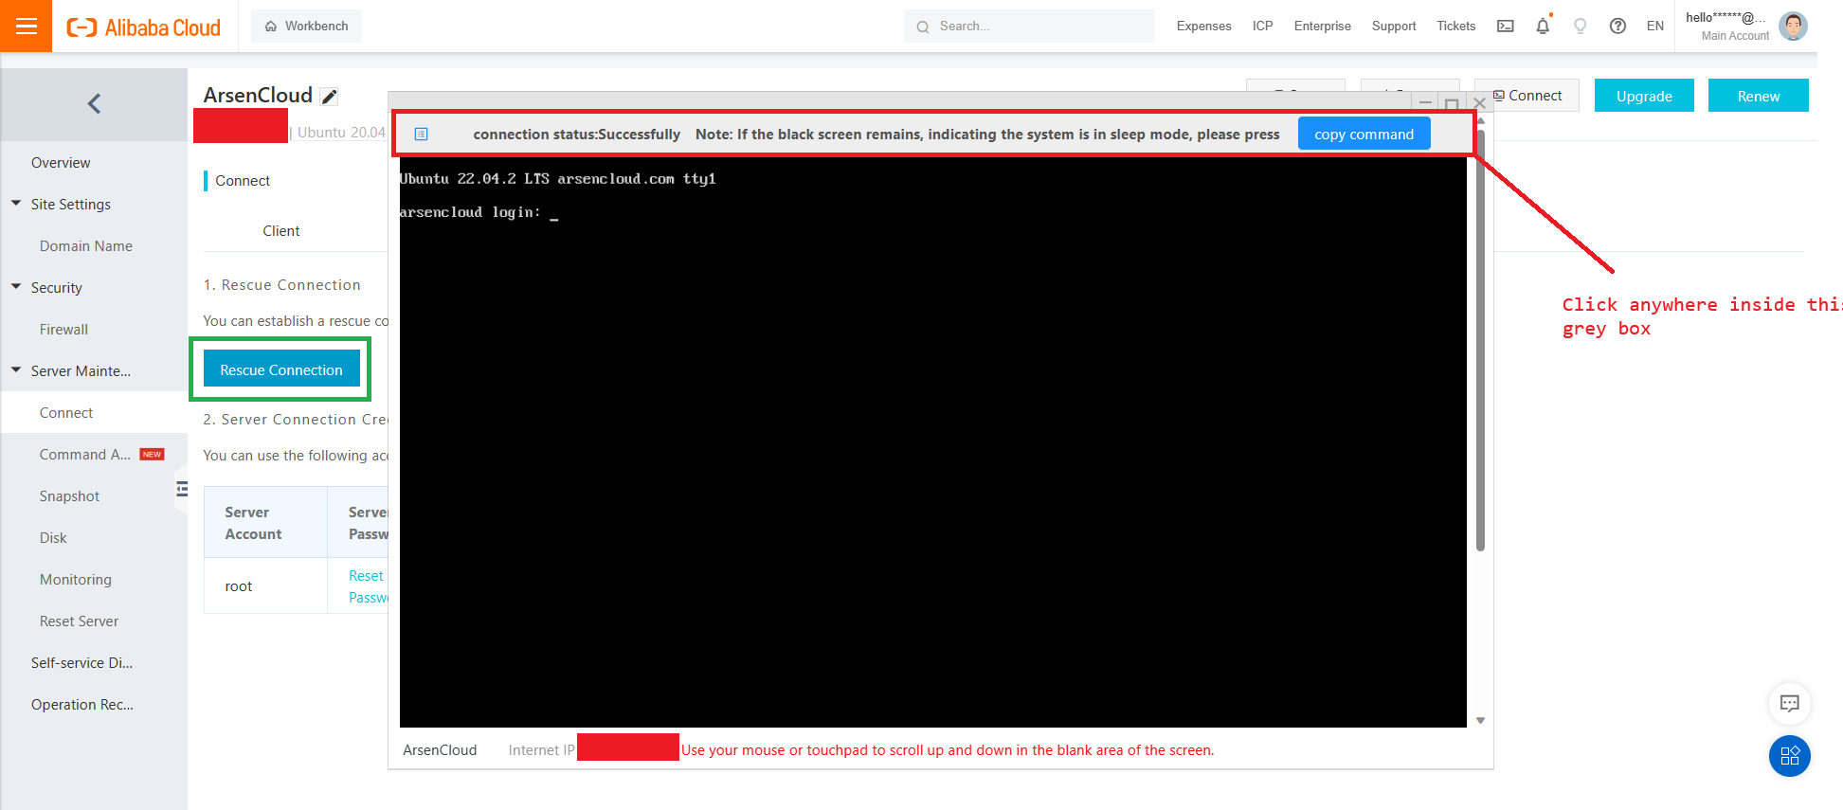Open Operation Records sidebar item

click(x=82, y=705)
